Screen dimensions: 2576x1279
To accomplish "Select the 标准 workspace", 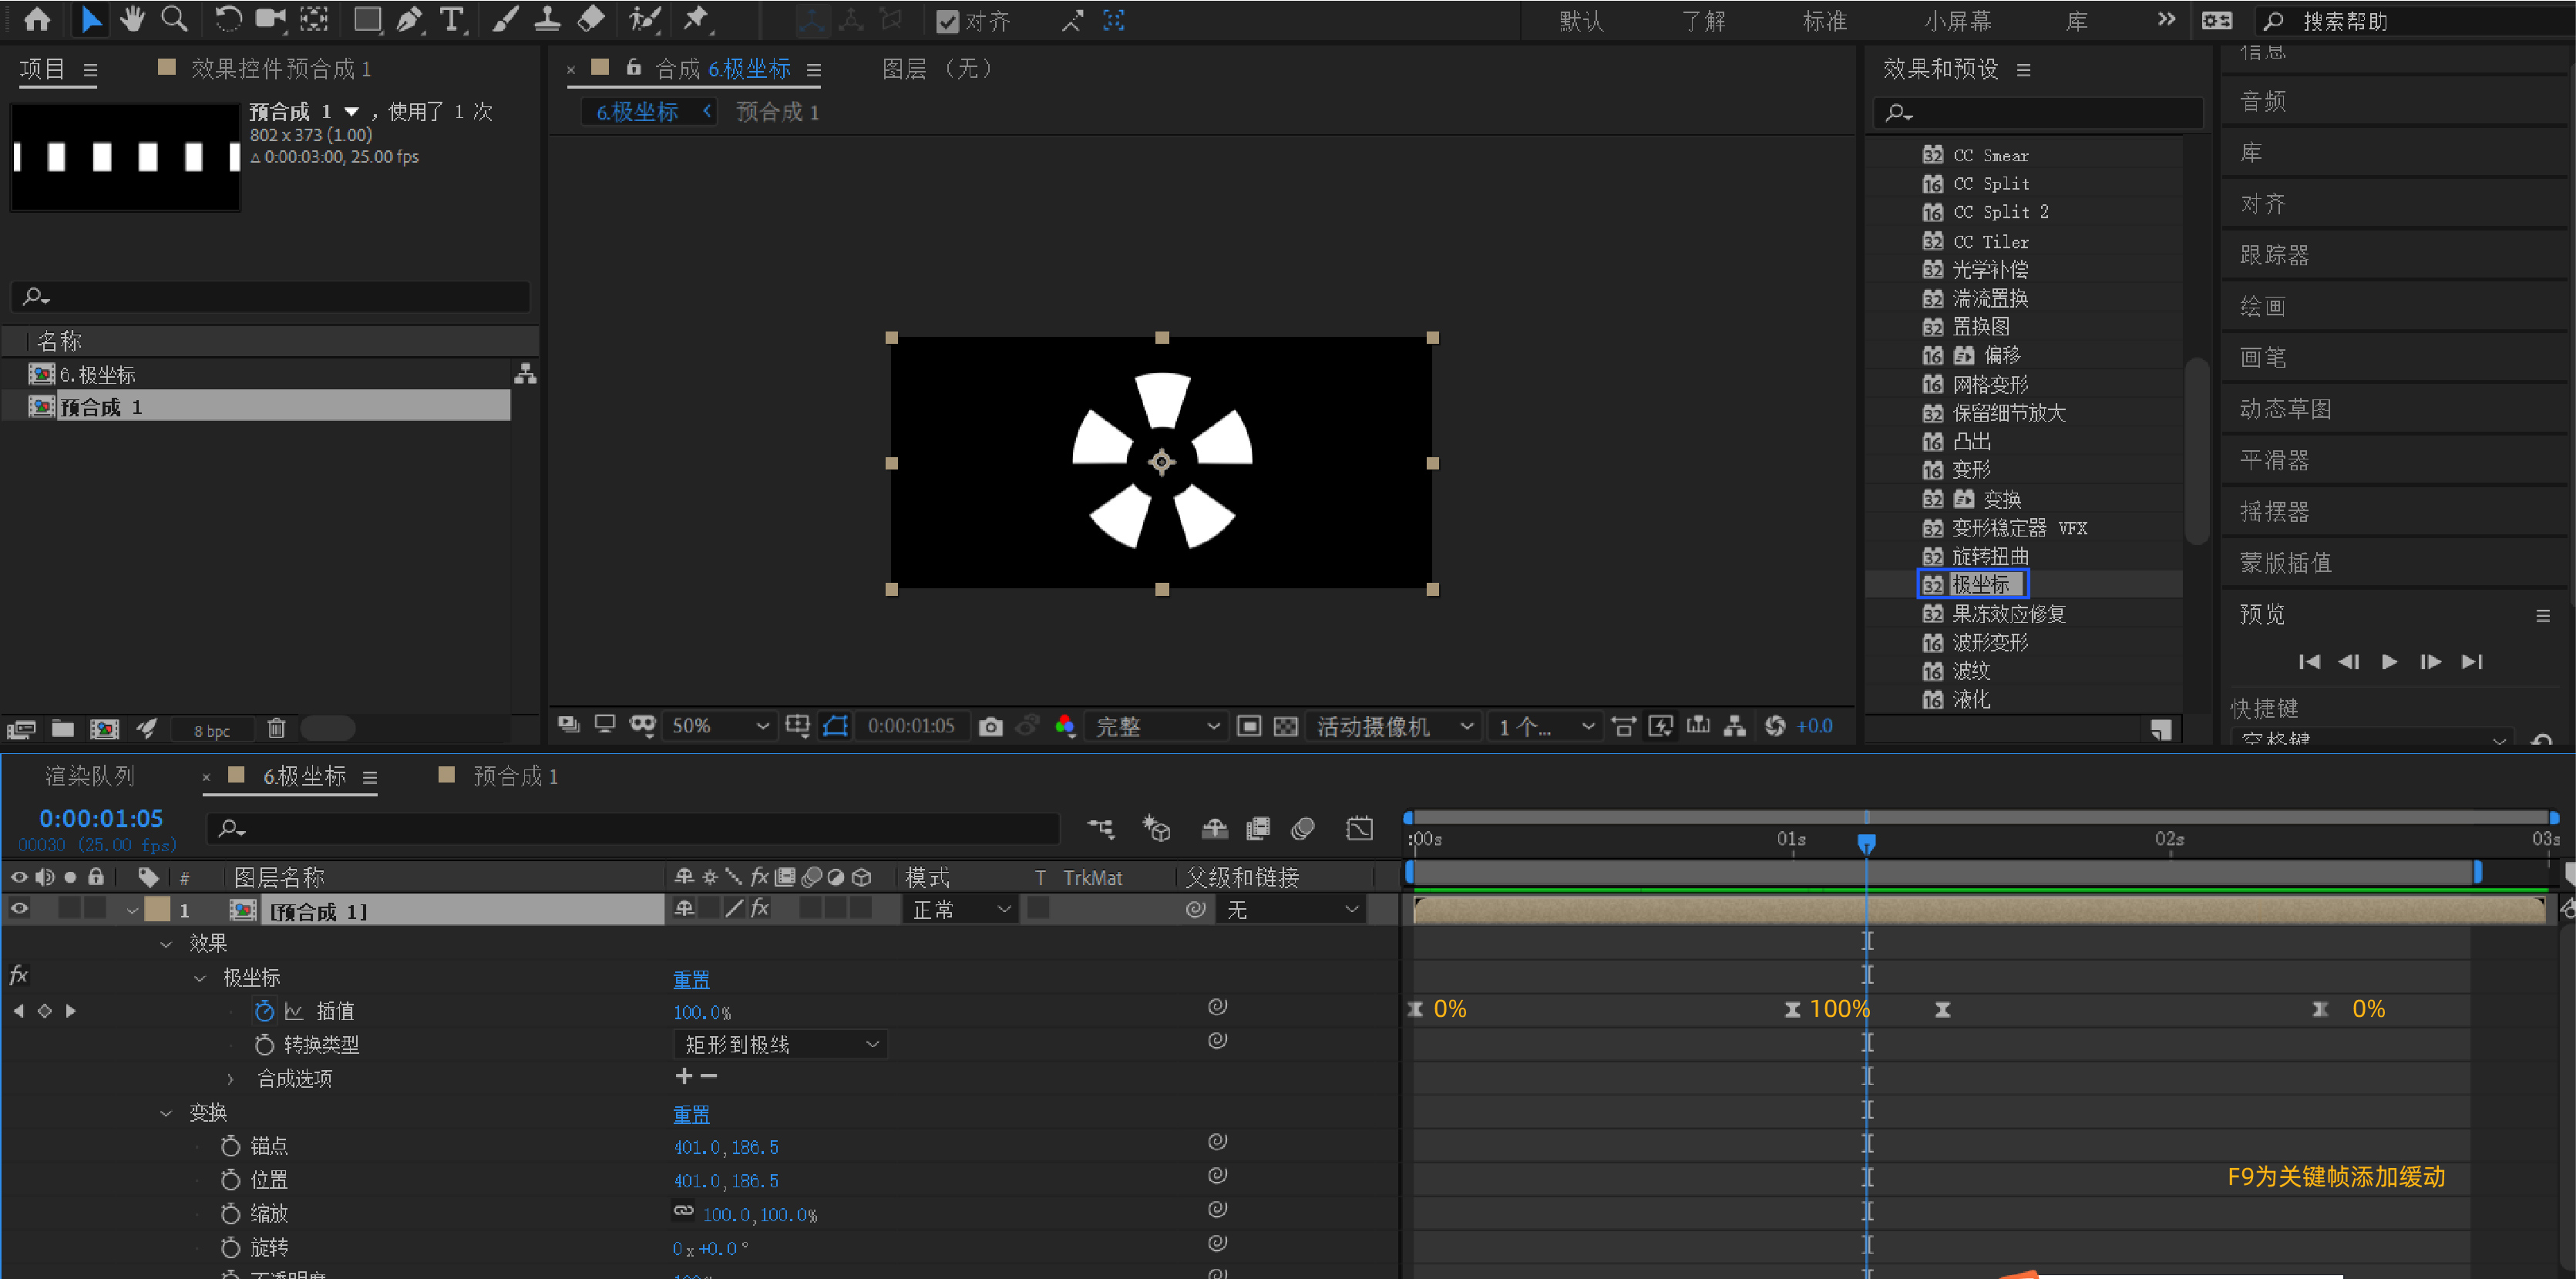I will pos(1824,21).
